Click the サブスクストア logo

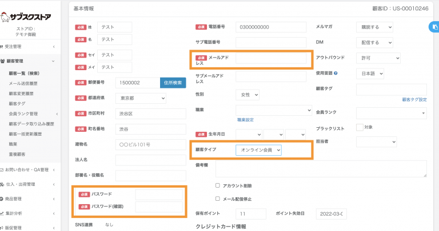tap(30, 16)
